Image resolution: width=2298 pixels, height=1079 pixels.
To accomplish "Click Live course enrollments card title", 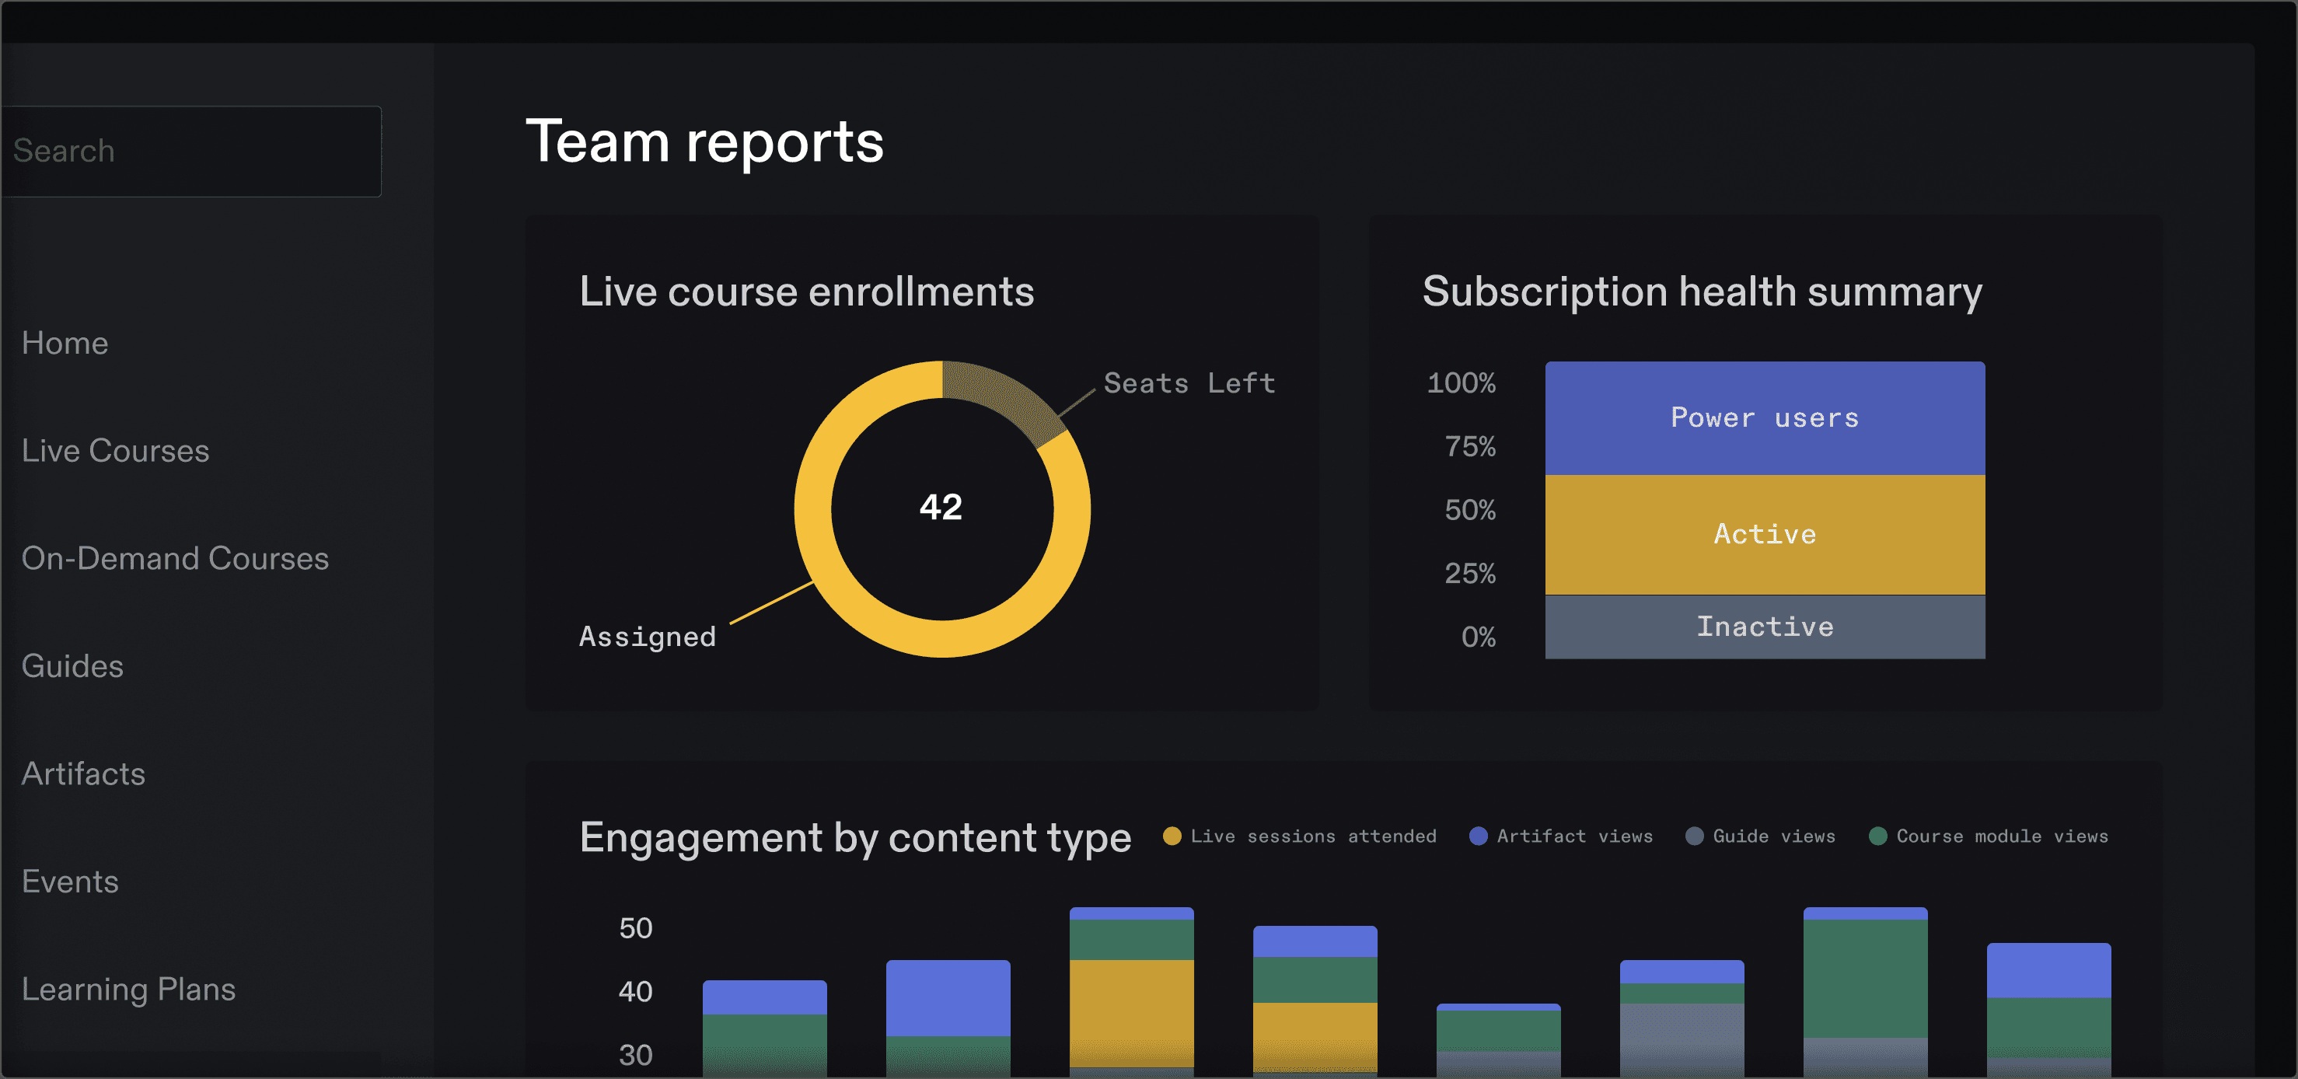I will (x=806, y=292).
